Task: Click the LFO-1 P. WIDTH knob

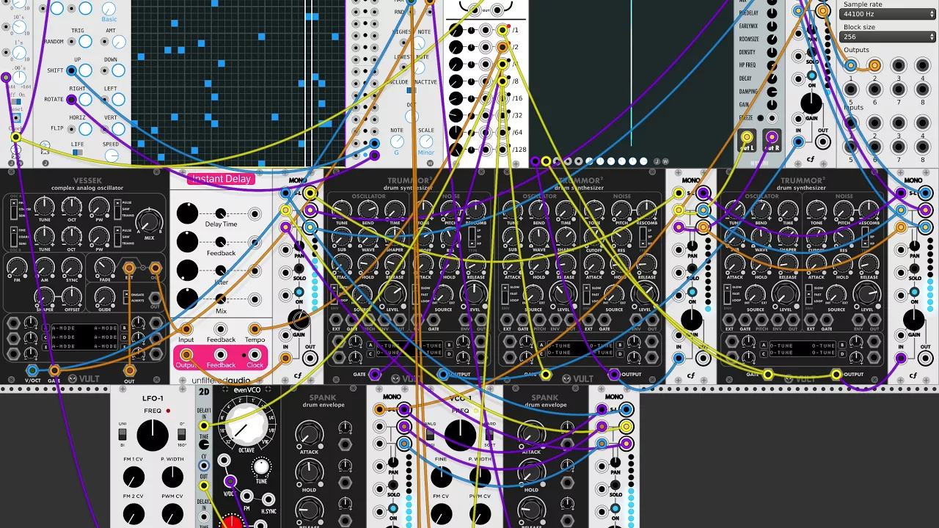Action: pos(172,478)
